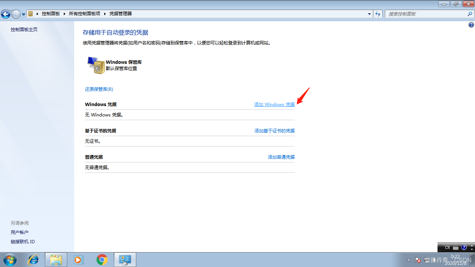
Task: Open Windows Media Player from the taskbar
Action: (x=79, y=260)
